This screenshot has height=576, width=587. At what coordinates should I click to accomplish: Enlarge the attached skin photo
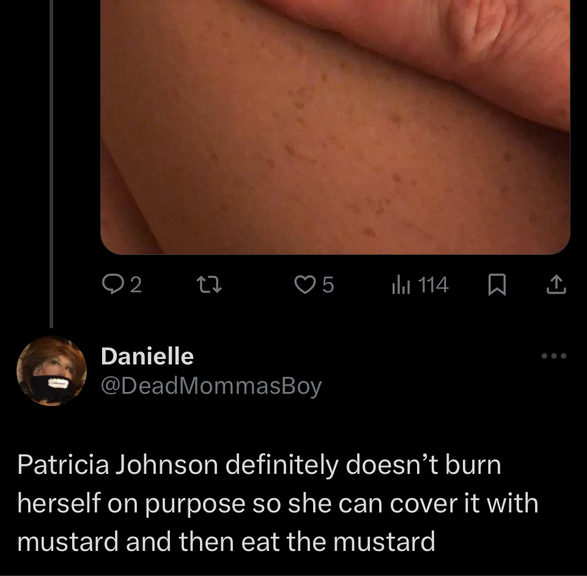[336, 127]
